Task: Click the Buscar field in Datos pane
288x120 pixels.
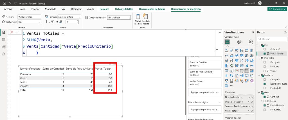Action: pos(271,39)
